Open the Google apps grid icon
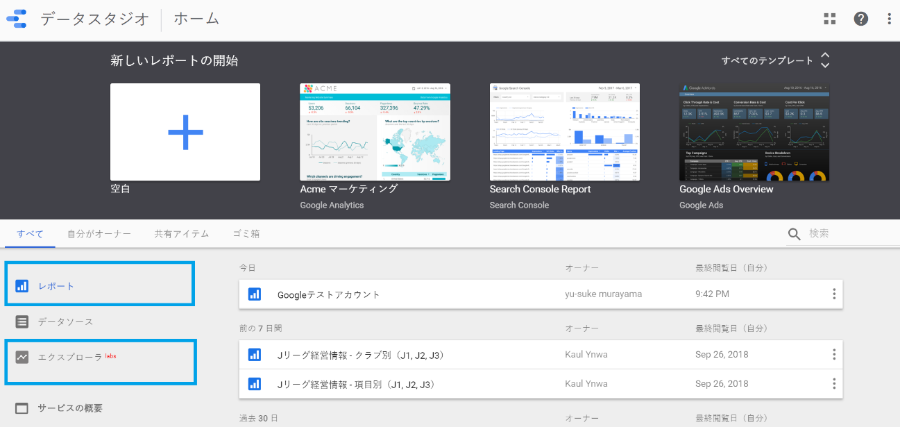900x427 pixels. click(829, 19)
